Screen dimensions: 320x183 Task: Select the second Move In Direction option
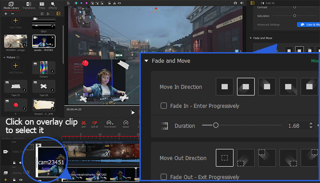tap(246, 87)
